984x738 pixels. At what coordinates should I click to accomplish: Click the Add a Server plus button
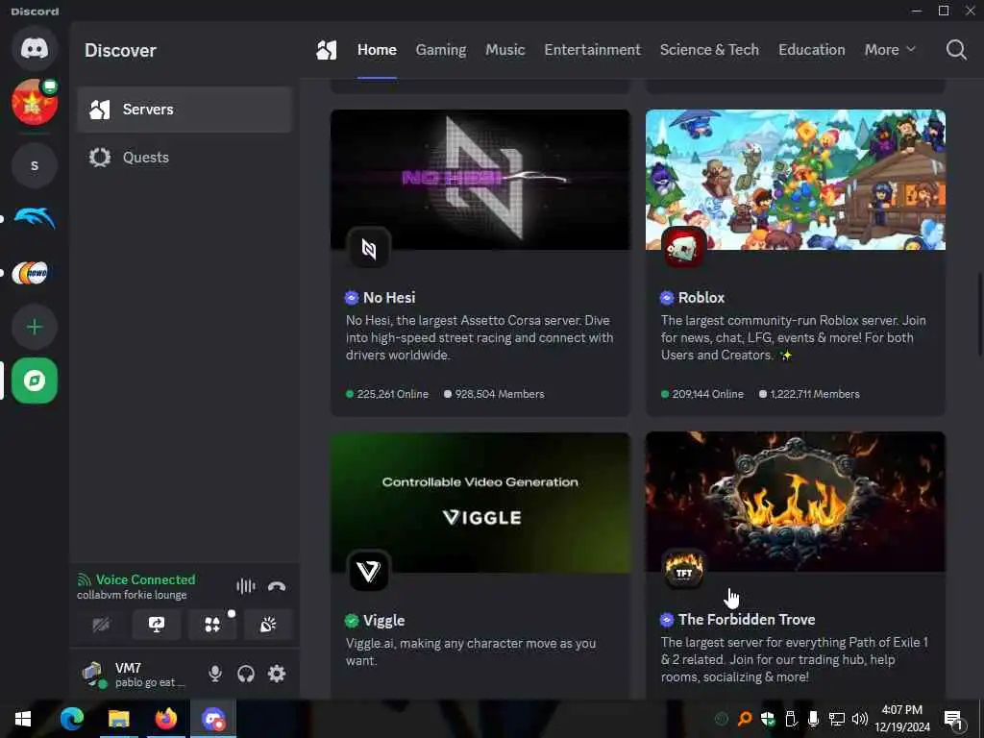(x=35, y=327)
